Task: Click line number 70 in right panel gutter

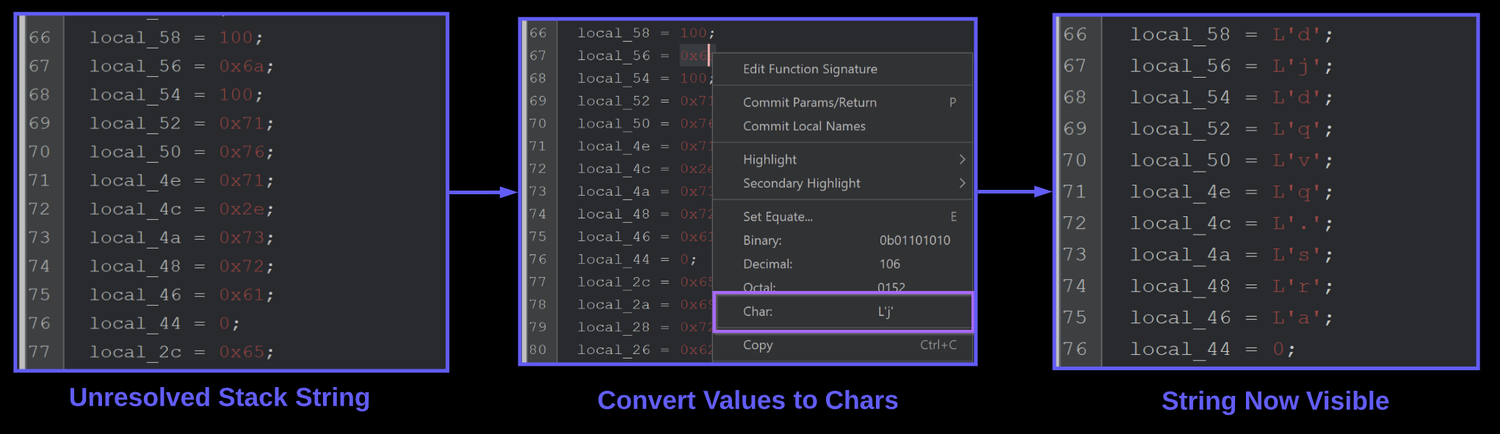Action: point(1075,161)
